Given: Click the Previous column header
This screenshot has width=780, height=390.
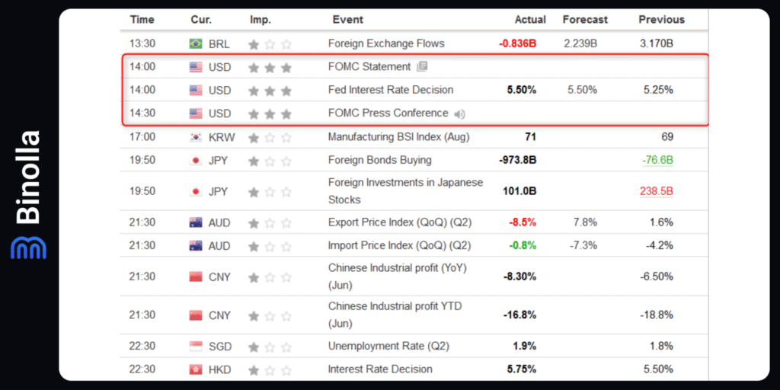Looking at the screenshot, I should 661,20.
